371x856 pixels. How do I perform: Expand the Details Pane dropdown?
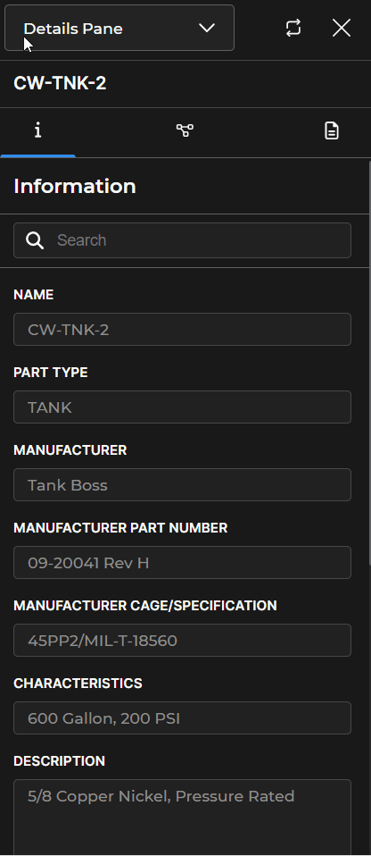tap(120, 28)
